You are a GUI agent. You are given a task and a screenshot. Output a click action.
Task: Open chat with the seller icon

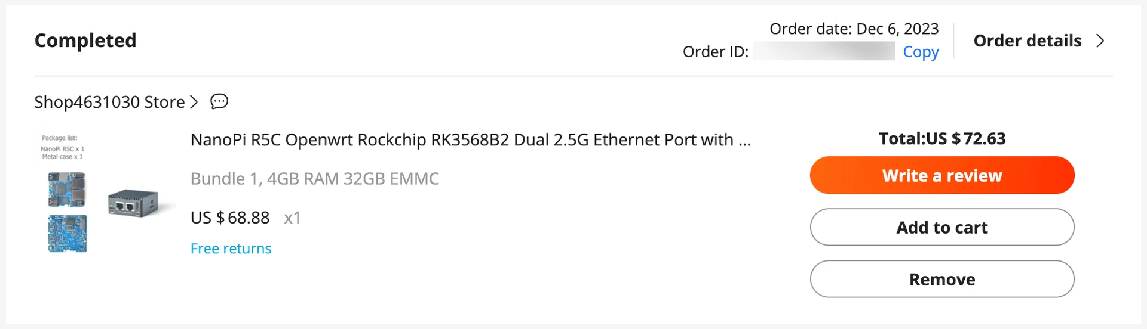coord(219,102)
